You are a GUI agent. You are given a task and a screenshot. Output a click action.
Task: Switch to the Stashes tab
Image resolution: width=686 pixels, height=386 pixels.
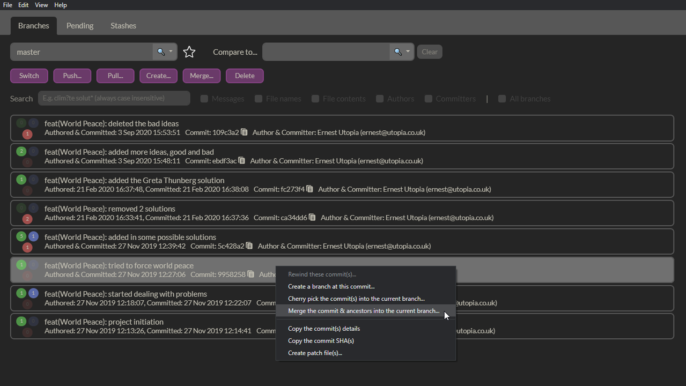(123, 26)
